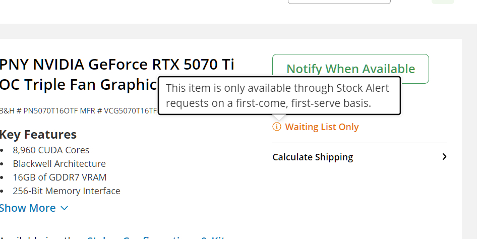Image resolution: width=481 pixels, height=239 pixels.
Task: Click the PNY NVIDIA GeForce RTX 5070 Ti title
Action: (116, 65)
